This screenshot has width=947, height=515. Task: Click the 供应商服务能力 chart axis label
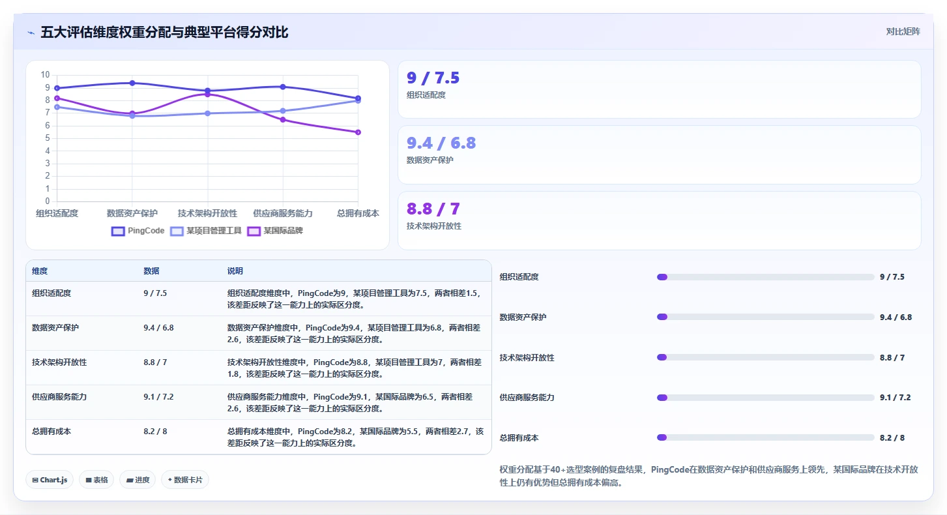pos(283,214)
